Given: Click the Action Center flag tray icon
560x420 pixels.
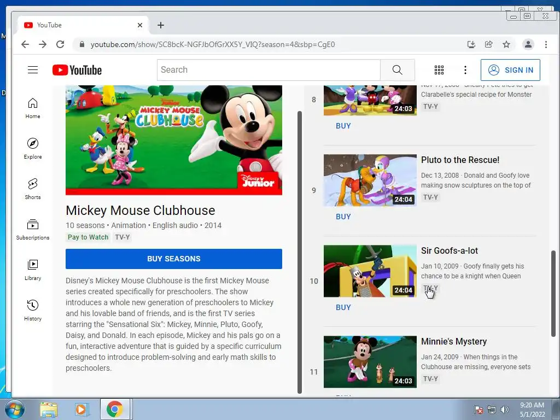Looking at the screenshot, I should (x=479, y=410).
